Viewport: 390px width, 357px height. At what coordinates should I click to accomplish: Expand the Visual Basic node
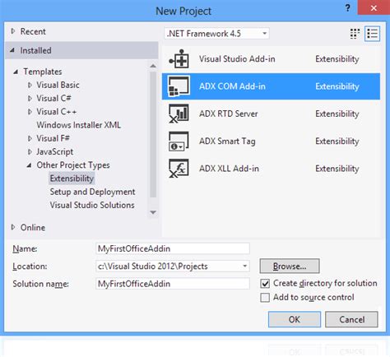(30, 86)
